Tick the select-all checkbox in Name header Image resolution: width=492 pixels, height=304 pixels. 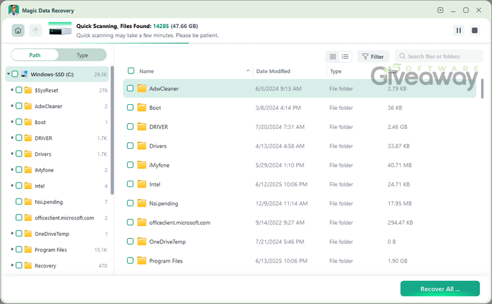131,71
